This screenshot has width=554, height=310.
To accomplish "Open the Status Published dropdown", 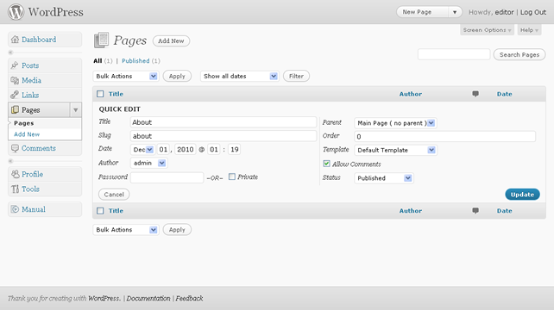I will pos(384,178).
